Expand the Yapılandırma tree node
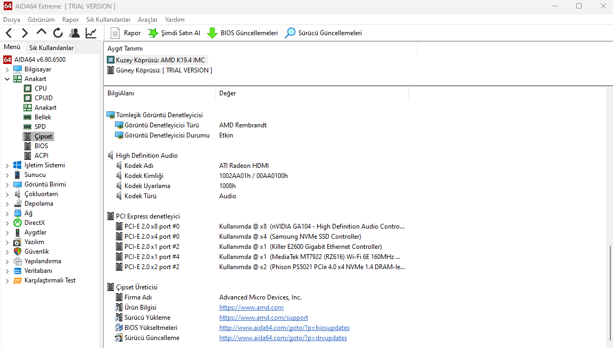 pos(7,262)
